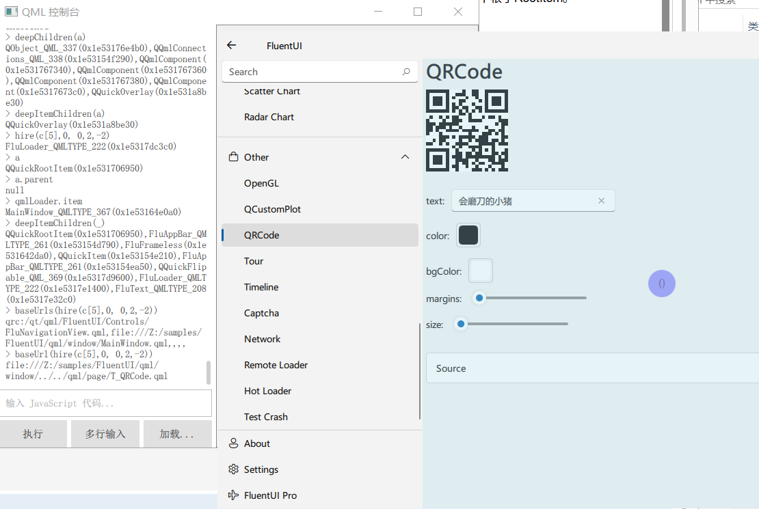Go back with the FluentUI back arrow
The width and height of the screenshot is (759, 509).
coord(231,46)
